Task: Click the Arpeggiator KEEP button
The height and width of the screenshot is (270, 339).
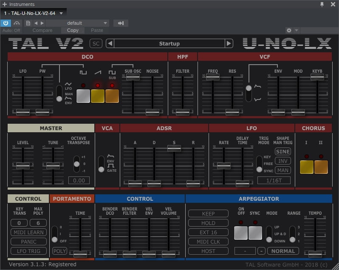Action: click(x=208, y=213)
